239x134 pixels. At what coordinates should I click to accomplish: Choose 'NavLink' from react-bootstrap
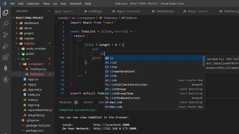153,102
